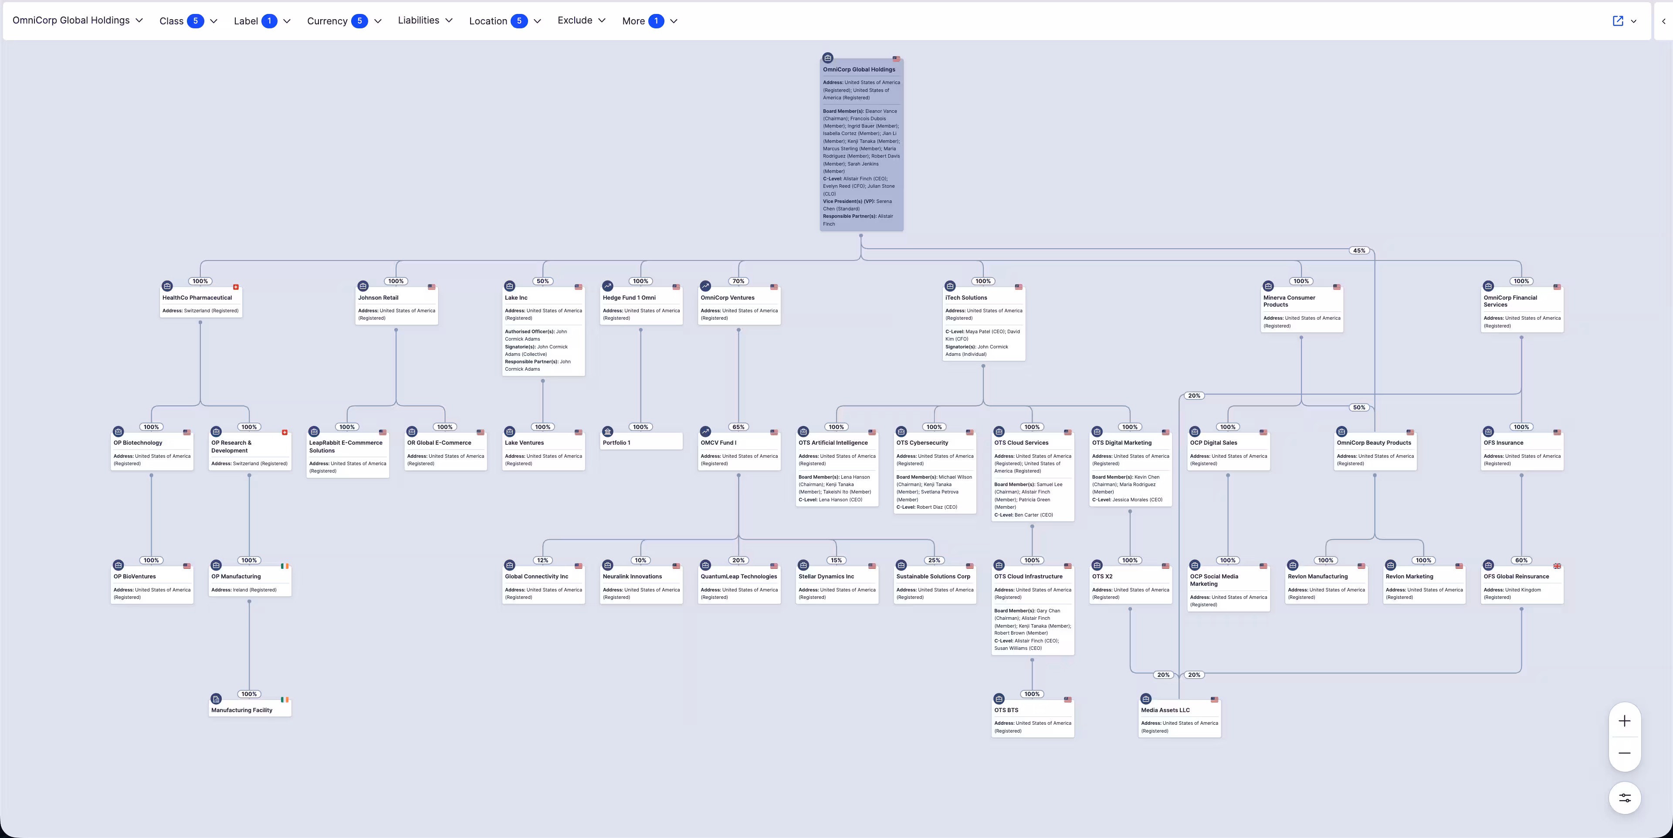The width and height of the screenshot is (1673, 838).
Task: Click the US flag on OmniCorp Global Holdings
Action: pyautogui.click(x=896, y=58)
